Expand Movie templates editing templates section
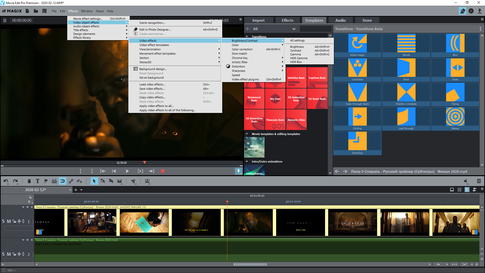The height and width of the screenshot is (273, 485). tap(248, 134)
